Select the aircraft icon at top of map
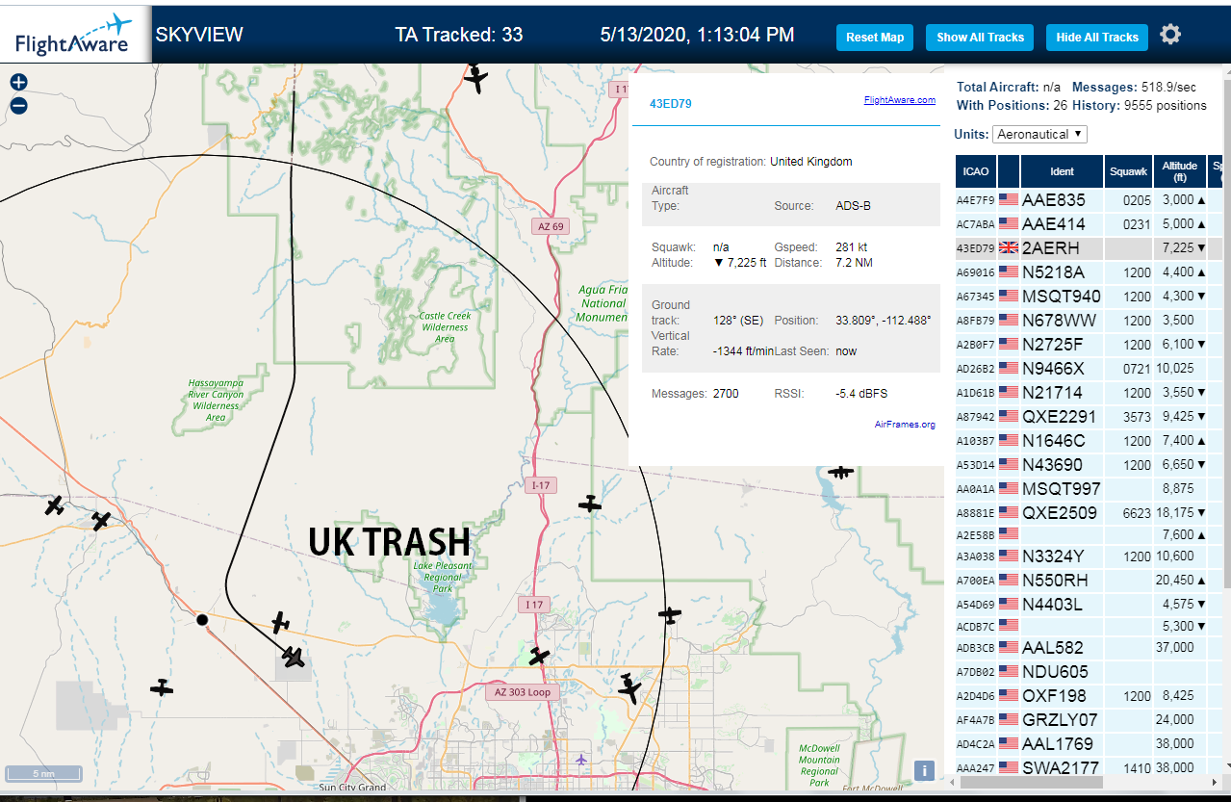This screenshot has width=1231, height=802. (x=476, y=77)
